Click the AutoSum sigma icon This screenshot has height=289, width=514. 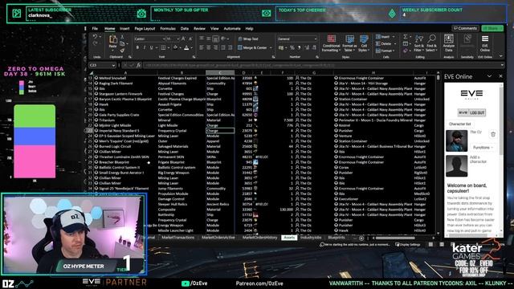406,37
